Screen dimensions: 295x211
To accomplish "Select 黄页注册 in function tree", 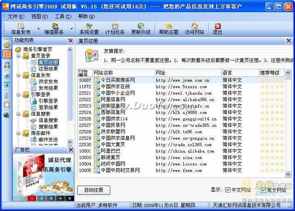I will pos(48,62).
